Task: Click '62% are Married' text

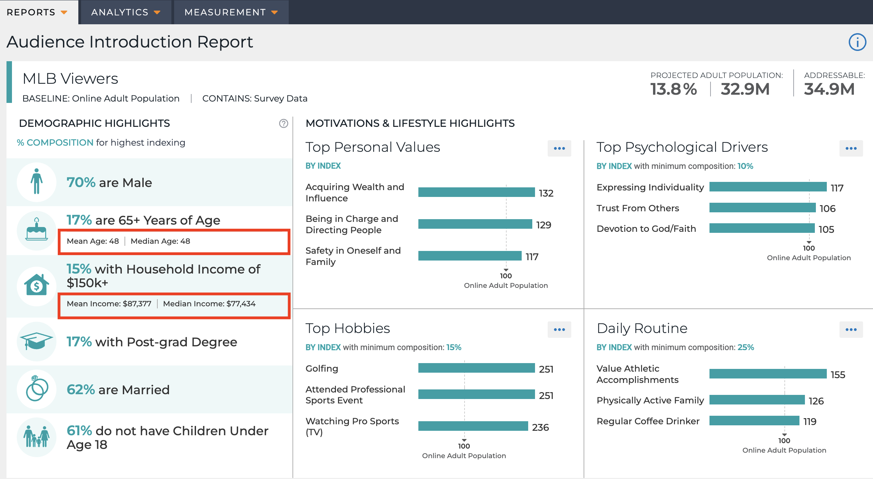Action: coord(118,390)
